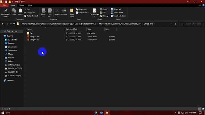
Task: Open Windows Start menu
Action: (x=3, y=113)
